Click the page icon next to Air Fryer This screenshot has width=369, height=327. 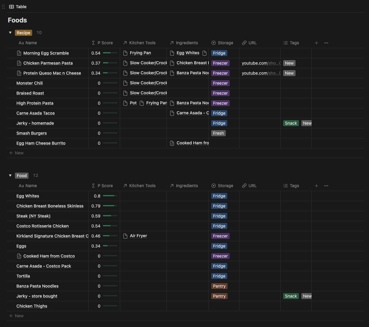coord(125,236)
